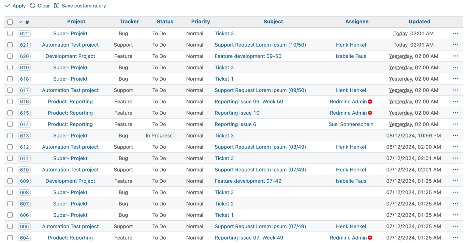Check the checkbox for issue 621
466x243 pixels.
10,45
